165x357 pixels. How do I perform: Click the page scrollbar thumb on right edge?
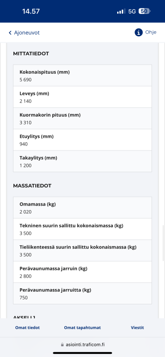163,243
